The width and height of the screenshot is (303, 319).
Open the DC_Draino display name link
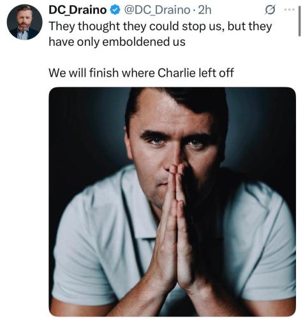click(78, 10)
